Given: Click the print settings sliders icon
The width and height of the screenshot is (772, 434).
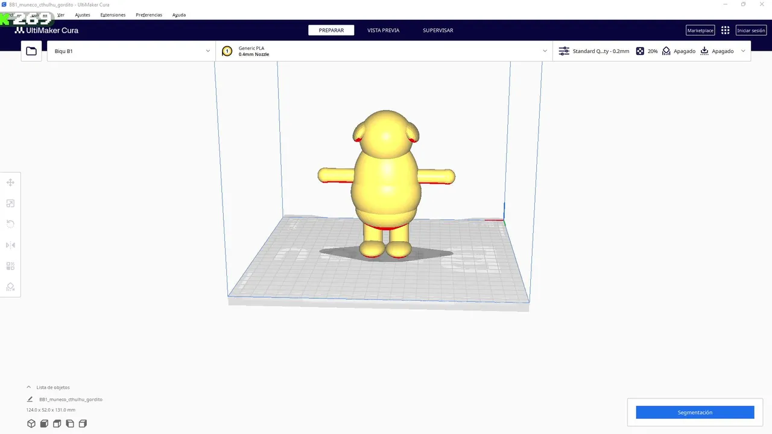Looking at the screenshot, I should (564, 51).
